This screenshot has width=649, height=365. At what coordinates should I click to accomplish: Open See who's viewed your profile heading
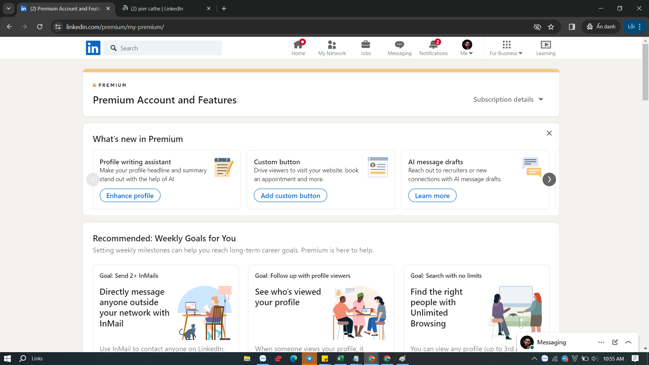coord(288,297)
